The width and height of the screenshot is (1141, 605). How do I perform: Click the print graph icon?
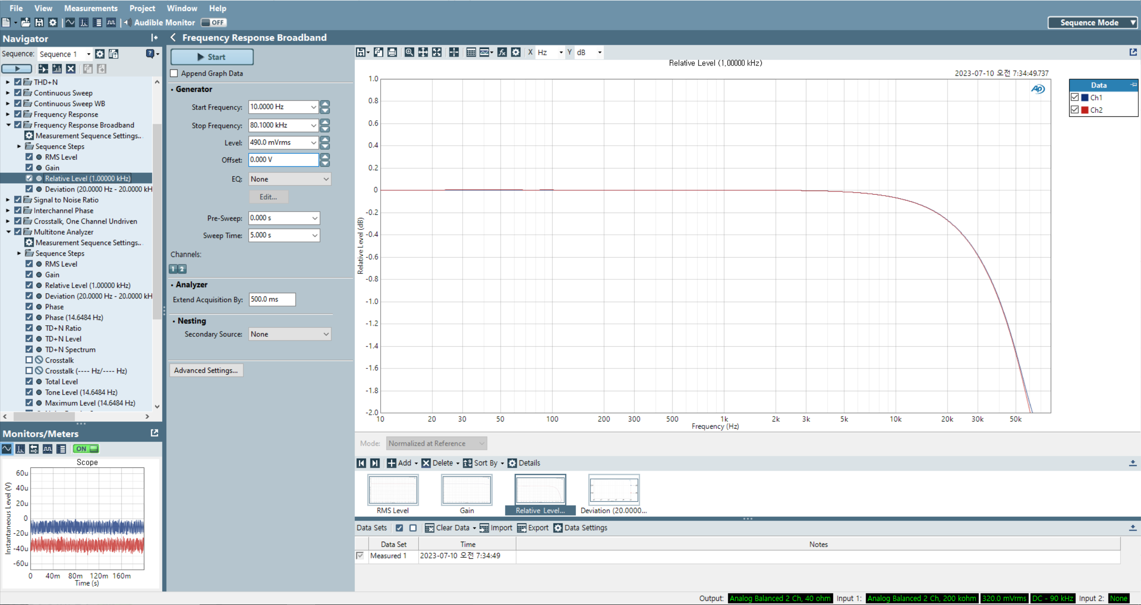392,53
